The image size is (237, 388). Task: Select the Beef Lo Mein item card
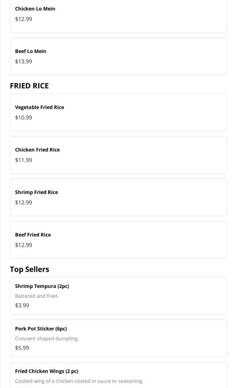click(118, 56)
